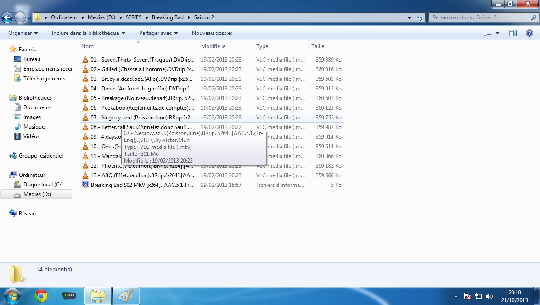Screen dimensions: 540x305
Task: Open the Musique library
Action: point(34,127)
